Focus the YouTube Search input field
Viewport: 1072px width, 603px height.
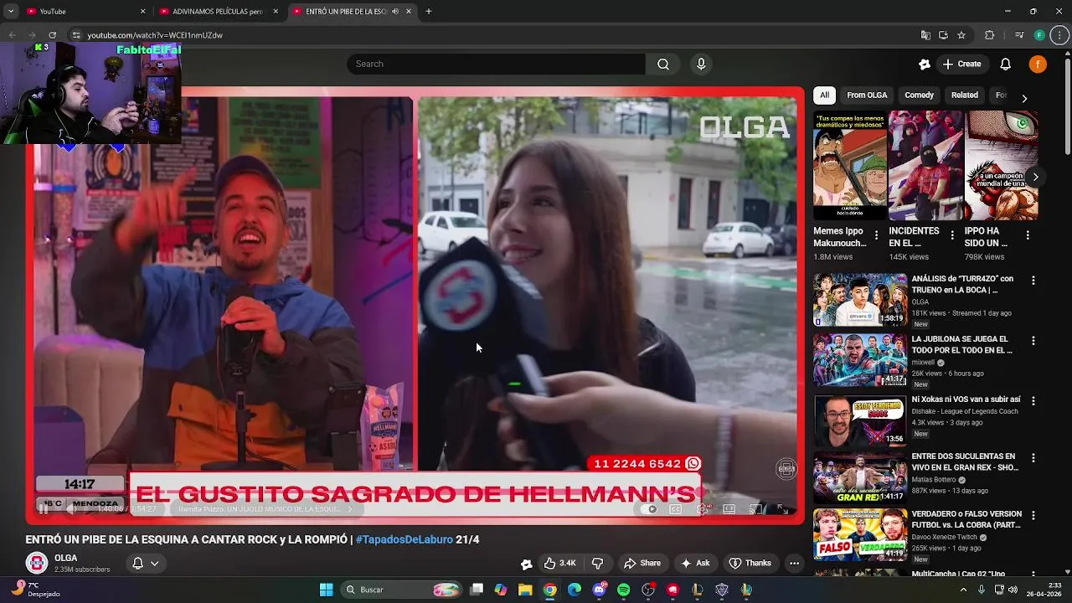[496, 64]
